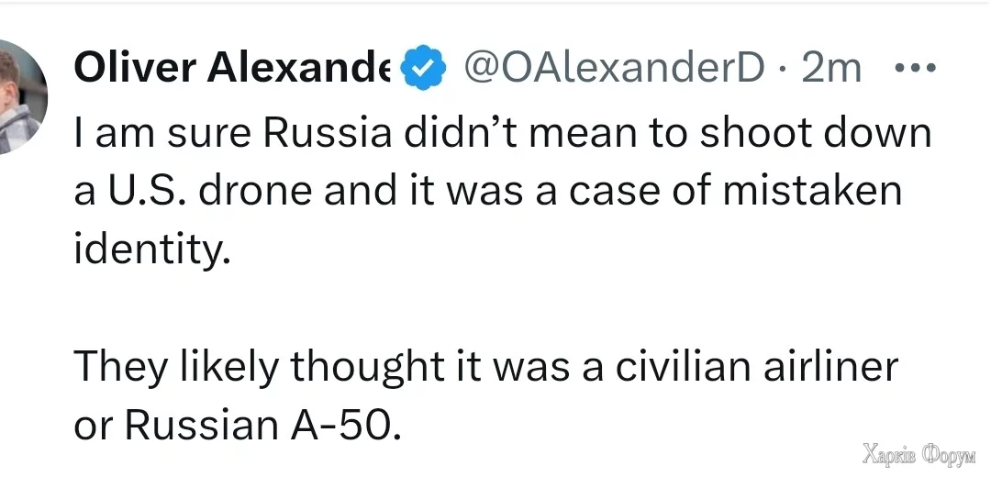Select the 'A-50.' text in tweet
This screenshot has width=991, height=477.
pyautogui.click(x=347, y=427)
